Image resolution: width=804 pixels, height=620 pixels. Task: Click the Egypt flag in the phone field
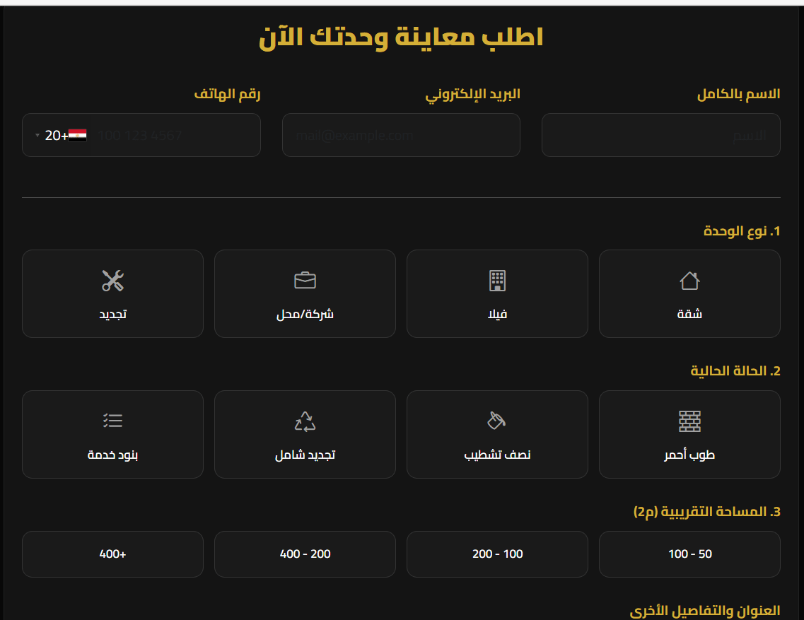pyautogui.click(x=78, y=135)
